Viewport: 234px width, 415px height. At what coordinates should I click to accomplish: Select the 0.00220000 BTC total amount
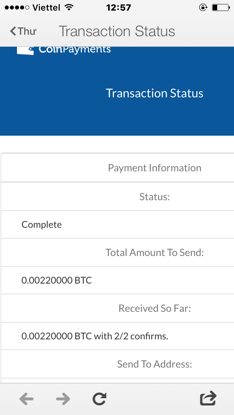pyautogui.click(x=57, y=281)
